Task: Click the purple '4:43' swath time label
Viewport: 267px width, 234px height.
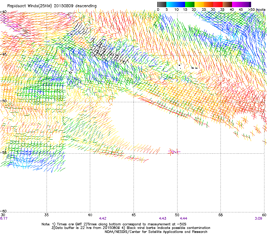Action: click(x=163, y=219)
